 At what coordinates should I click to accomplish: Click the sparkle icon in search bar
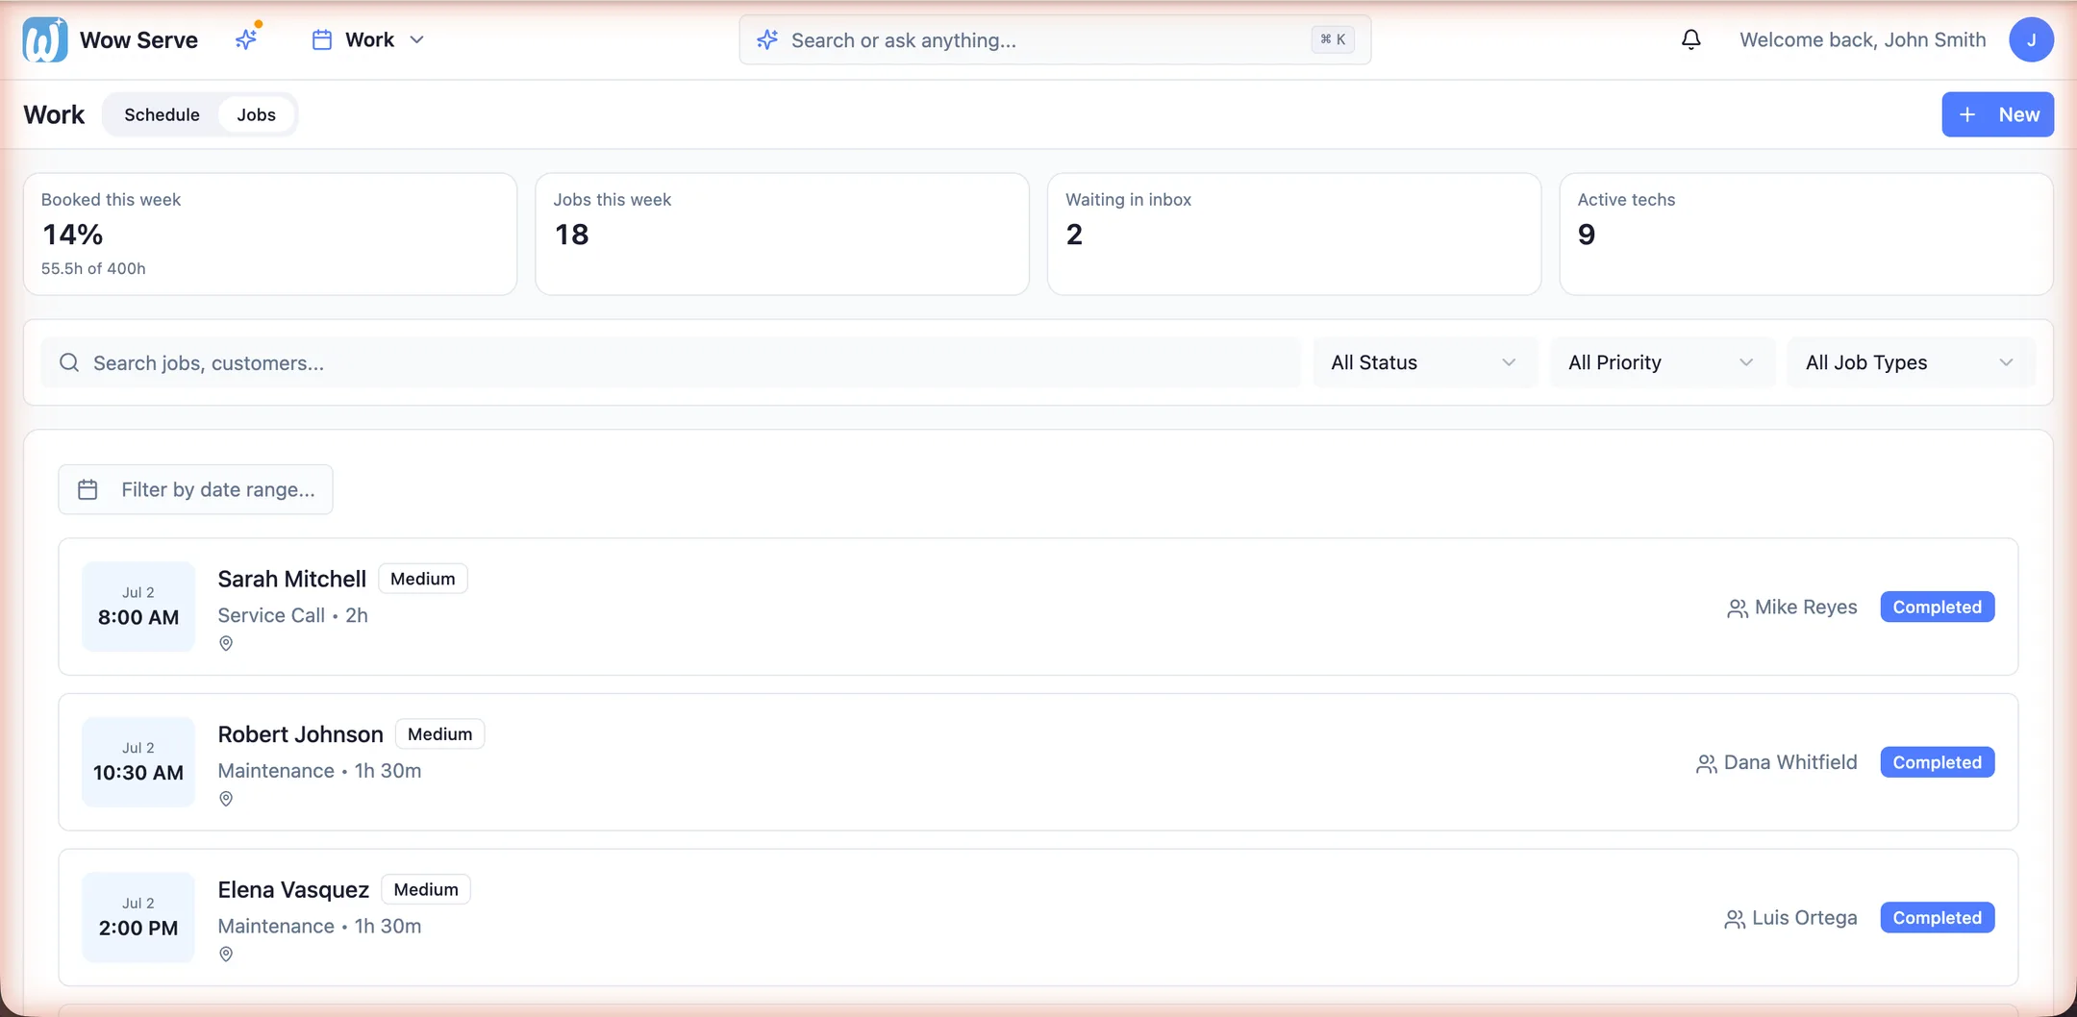766,39
